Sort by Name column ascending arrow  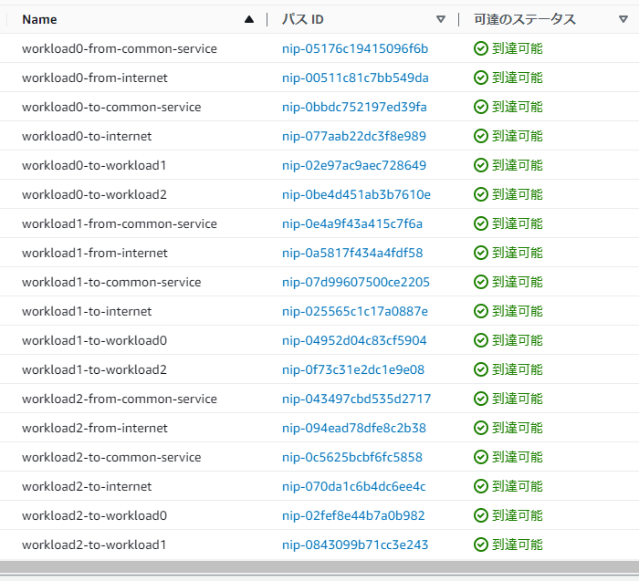pyautogui.click(x=249, y=19)
